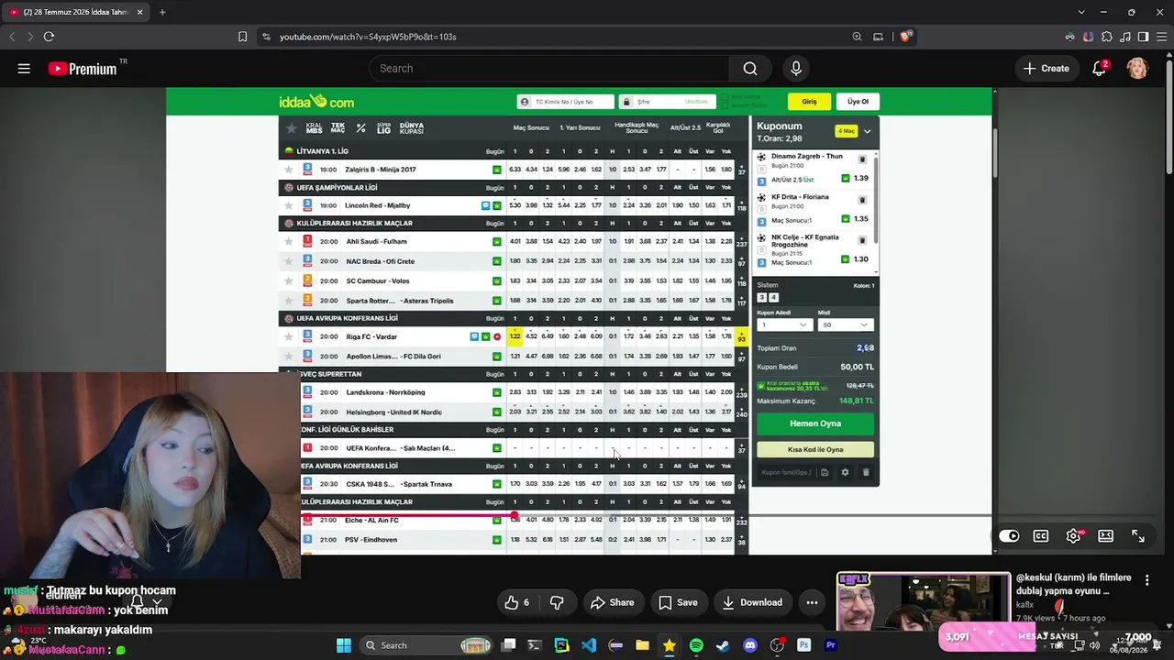Select the Kral MBS filter tab
Screen dimensions: 1174x660
(x=315, y=128)
